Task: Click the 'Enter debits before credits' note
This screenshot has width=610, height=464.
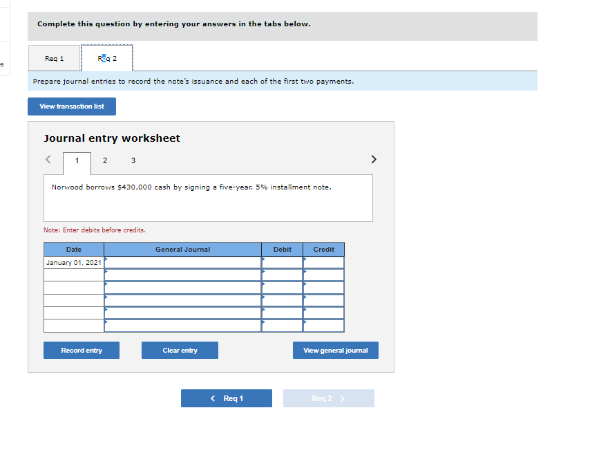Action: (x=95, y=230)
